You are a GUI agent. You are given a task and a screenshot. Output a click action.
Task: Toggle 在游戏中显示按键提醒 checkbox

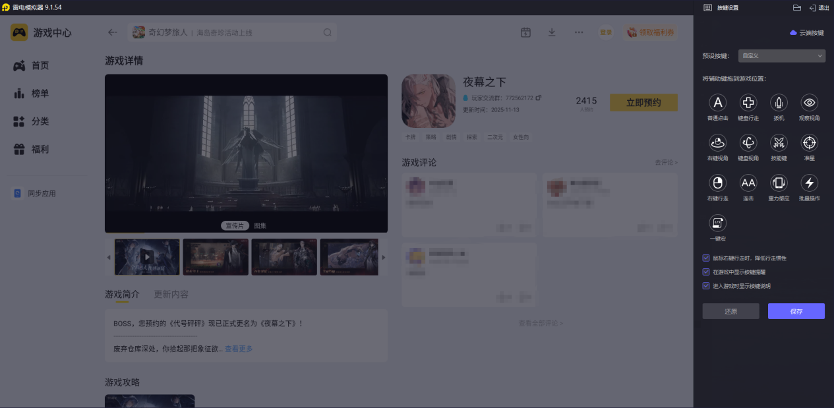tap(706, 272)
